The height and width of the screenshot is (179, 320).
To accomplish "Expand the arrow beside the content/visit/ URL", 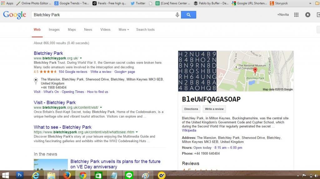I will coord(101,107).
